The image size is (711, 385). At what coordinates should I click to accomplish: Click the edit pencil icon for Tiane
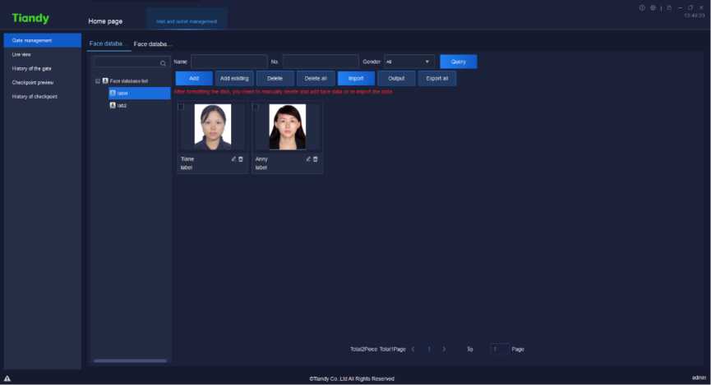tap(233, 159)
